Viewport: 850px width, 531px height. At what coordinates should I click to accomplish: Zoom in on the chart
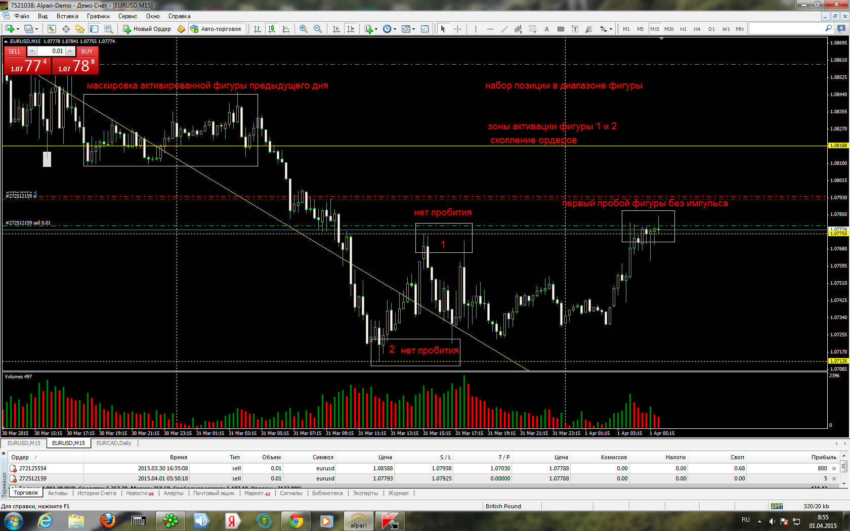[x=304, y=29]
